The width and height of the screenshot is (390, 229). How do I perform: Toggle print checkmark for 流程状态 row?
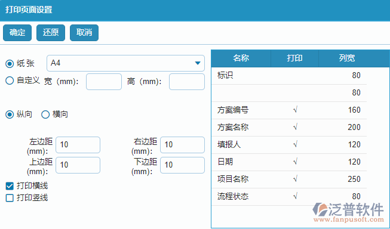(x=295, y=196)
